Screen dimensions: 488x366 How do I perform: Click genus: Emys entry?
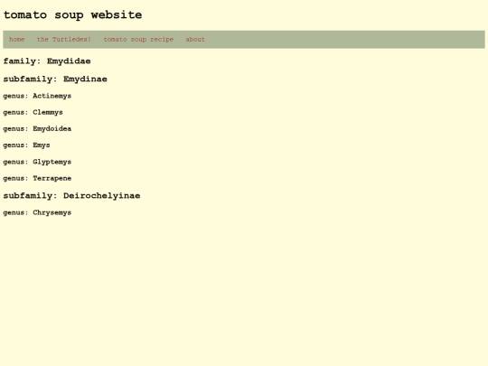pos(26,145)
